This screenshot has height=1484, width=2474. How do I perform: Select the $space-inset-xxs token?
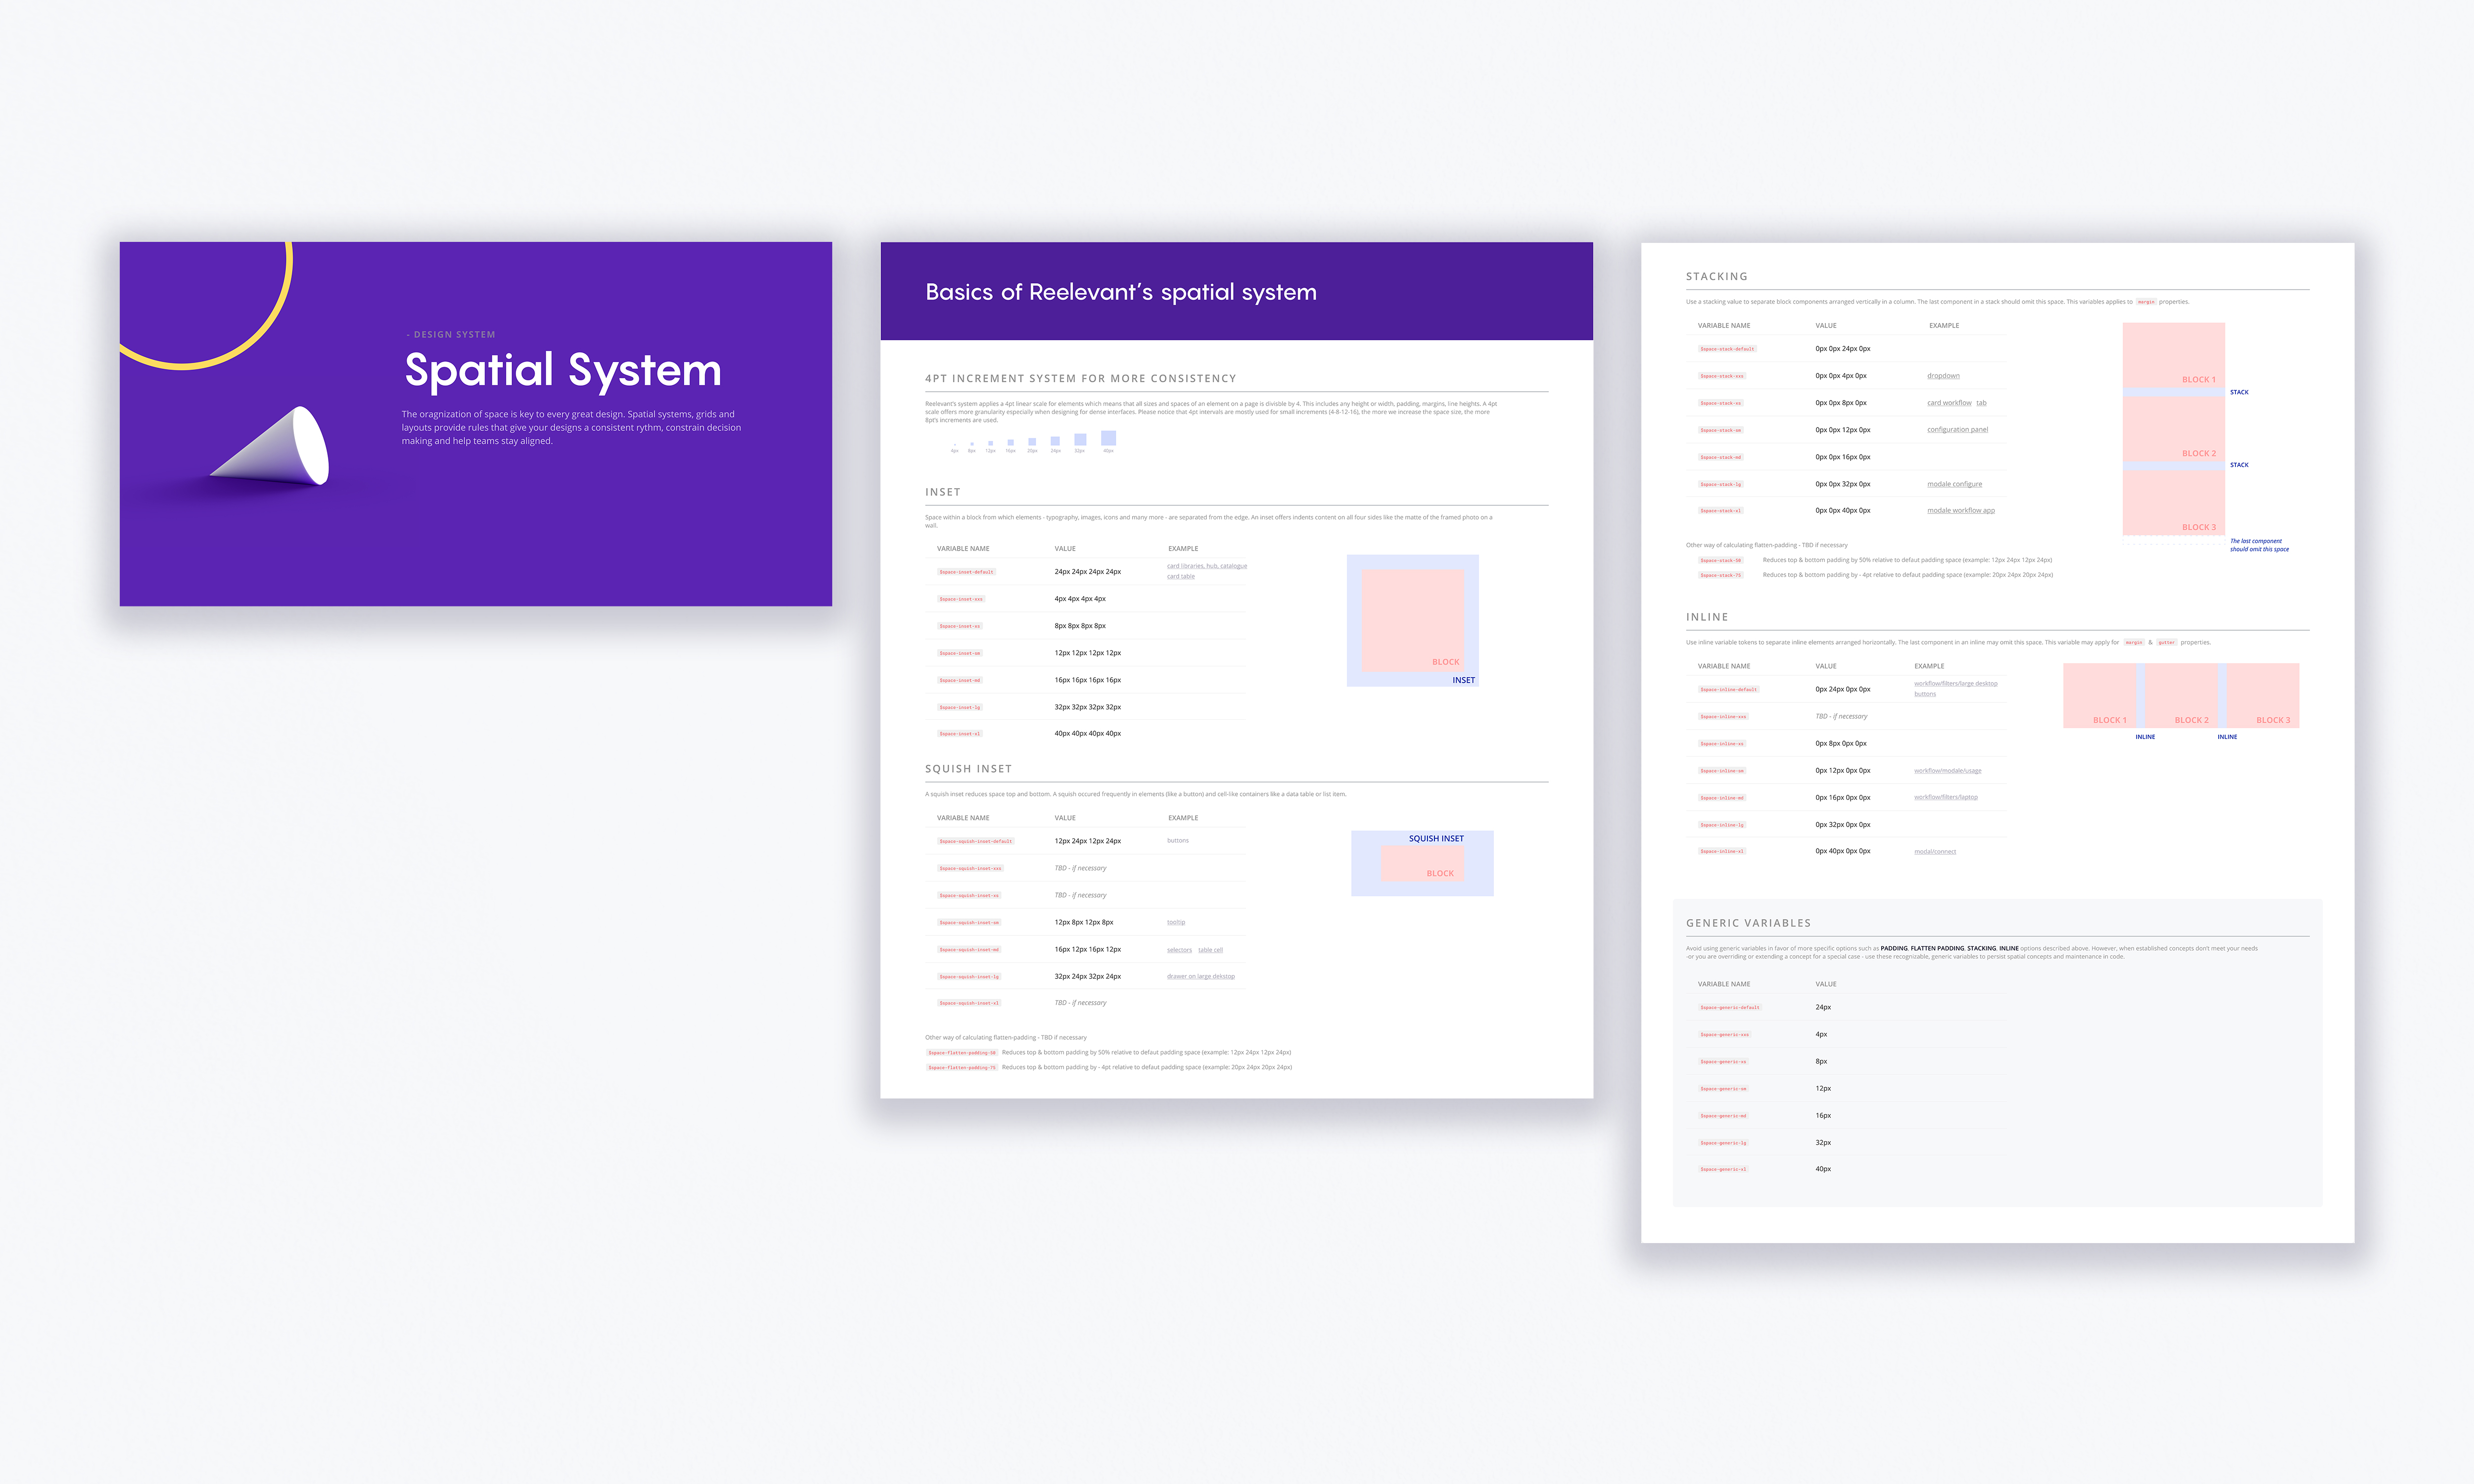click(960, 599)
